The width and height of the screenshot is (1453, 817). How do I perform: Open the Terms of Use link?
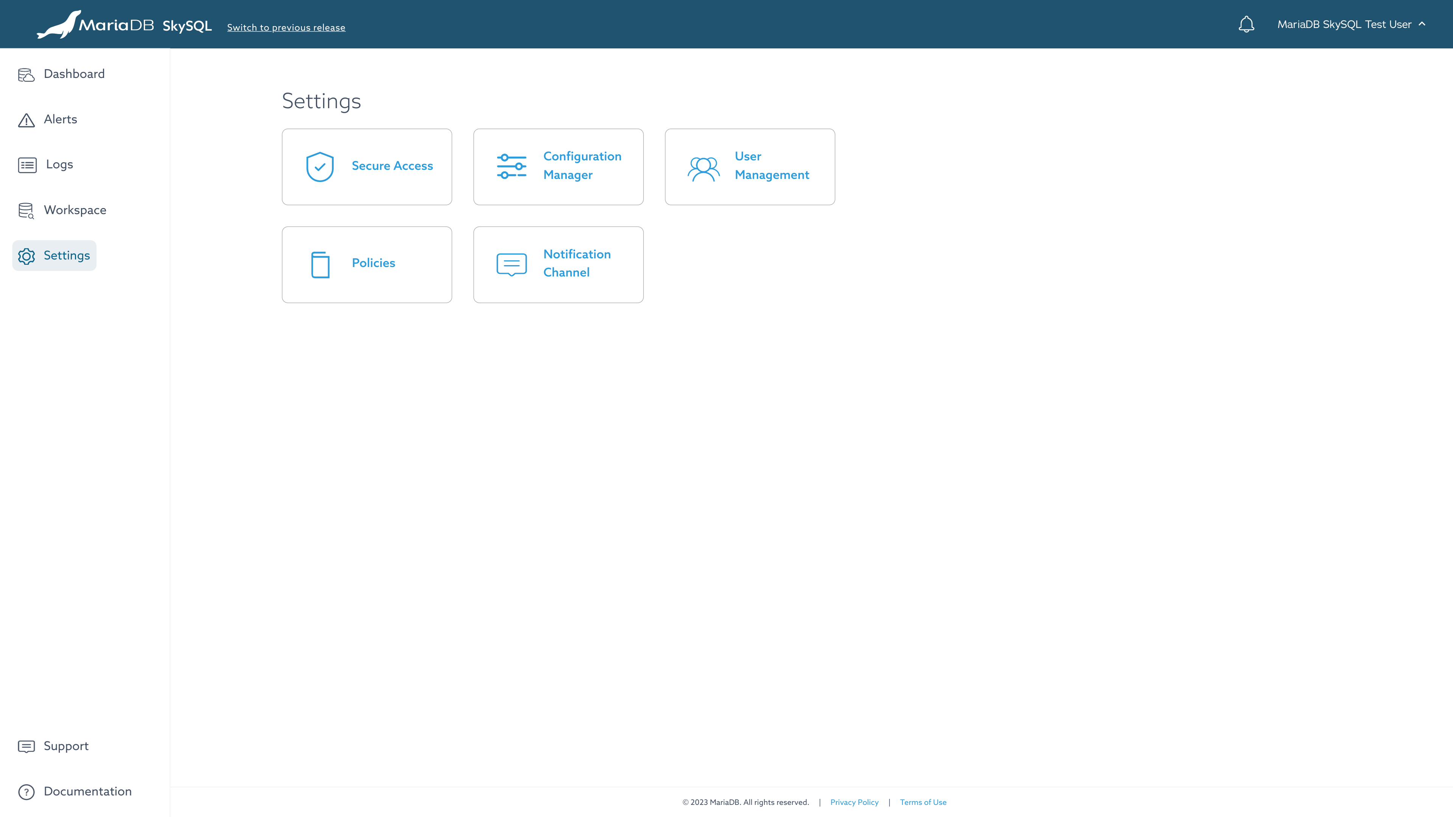coord(923,802)
